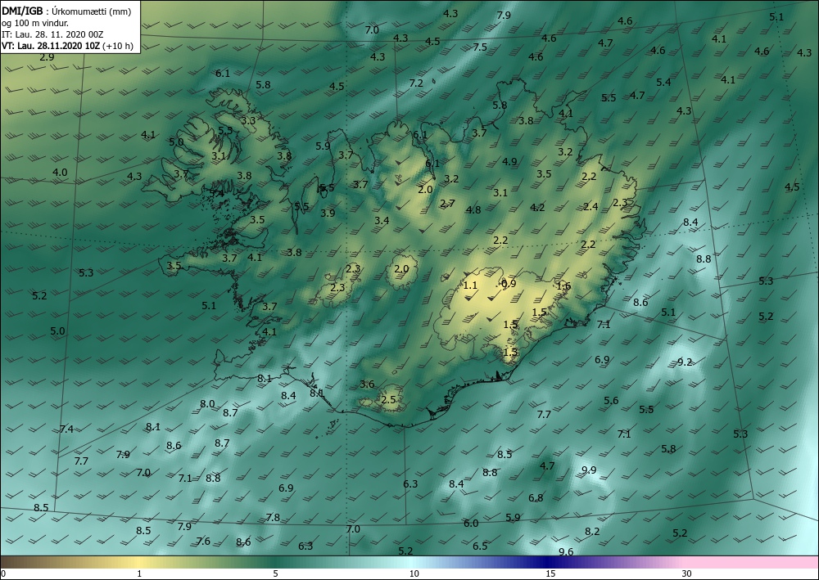This screenshot has height=580, width=819.
Task: Click the map value 6.8
Action: 536,498
